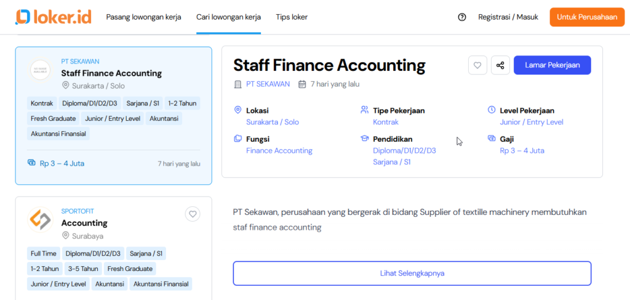Open the PT SEKAWAN company link in details
630x300 pixels.
pyautogui.click(x=268, y=84)
